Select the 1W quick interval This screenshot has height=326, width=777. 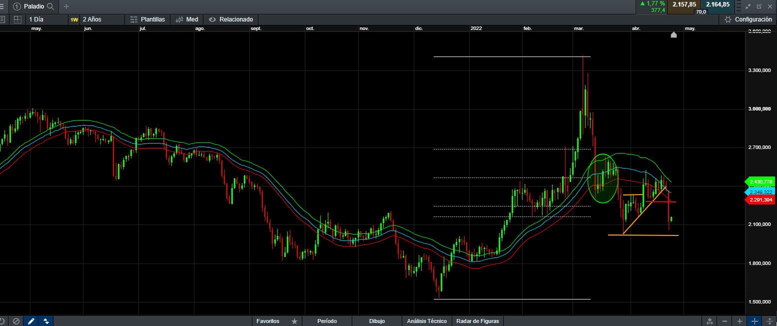point(74,19)
